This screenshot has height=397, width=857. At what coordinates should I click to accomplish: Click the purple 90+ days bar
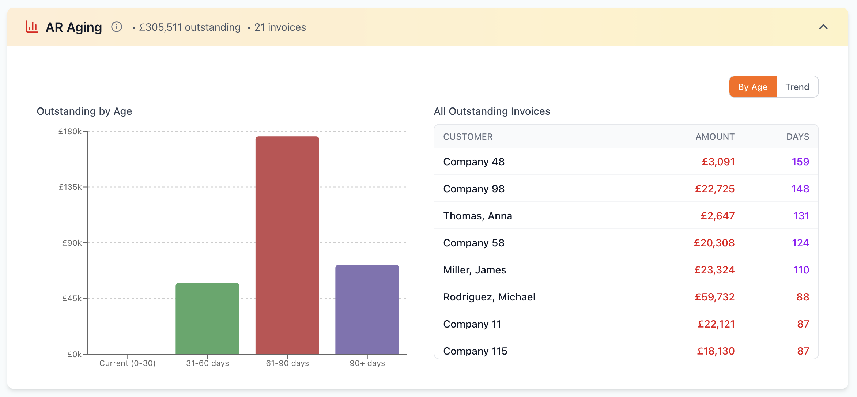(367, 309)
